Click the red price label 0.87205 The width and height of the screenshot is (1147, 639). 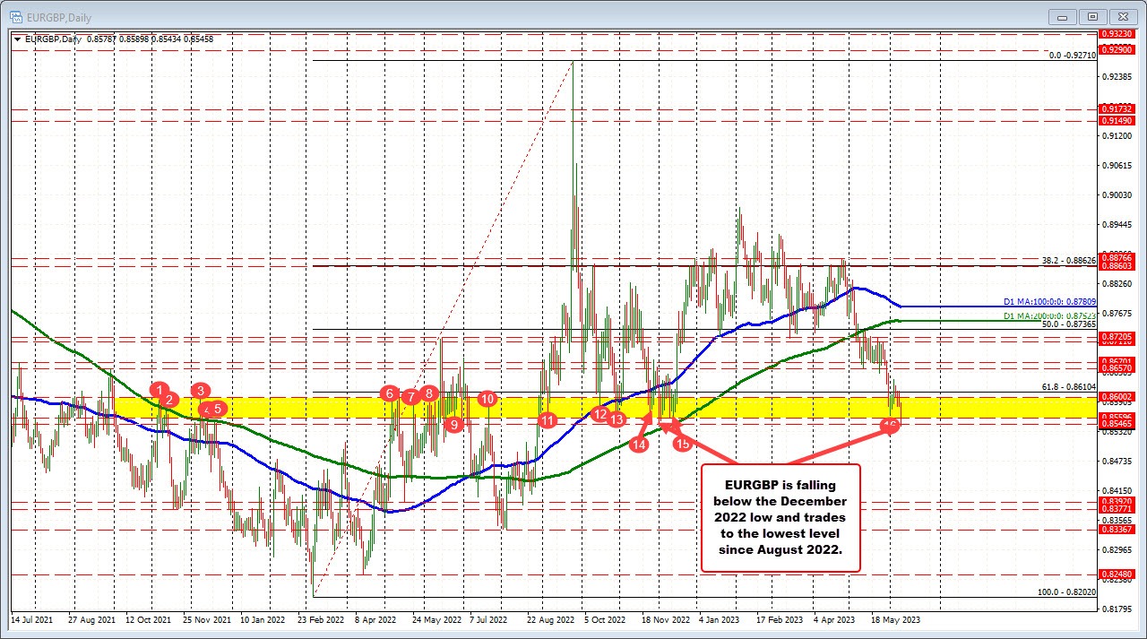[x=1118, y=336]
